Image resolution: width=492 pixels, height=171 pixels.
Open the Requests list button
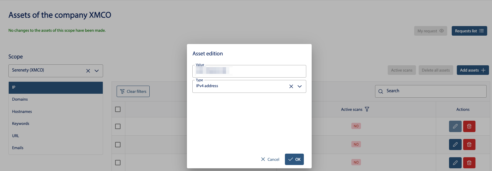click(469, 31)
